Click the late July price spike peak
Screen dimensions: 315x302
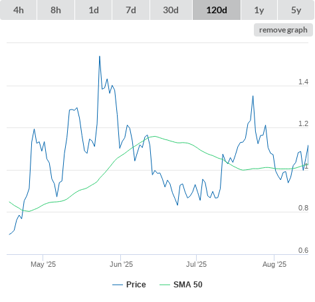(253, 96)
